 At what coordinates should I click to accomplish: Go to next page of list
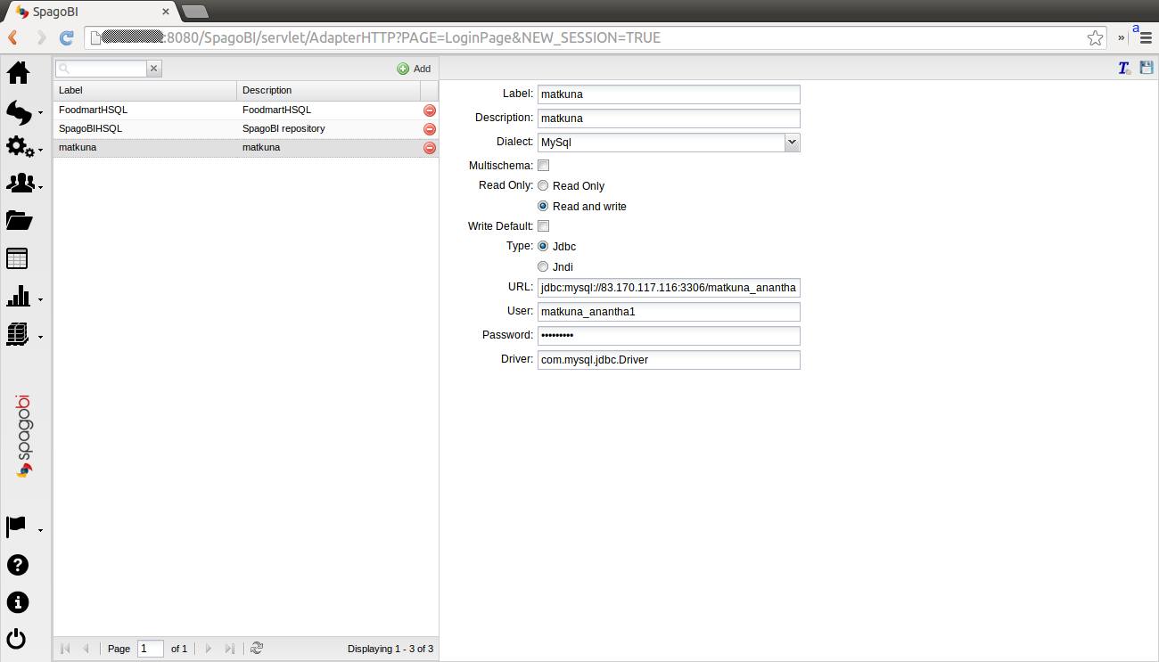(209, 649)
